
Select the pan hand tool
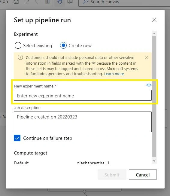tap(60, 2)
